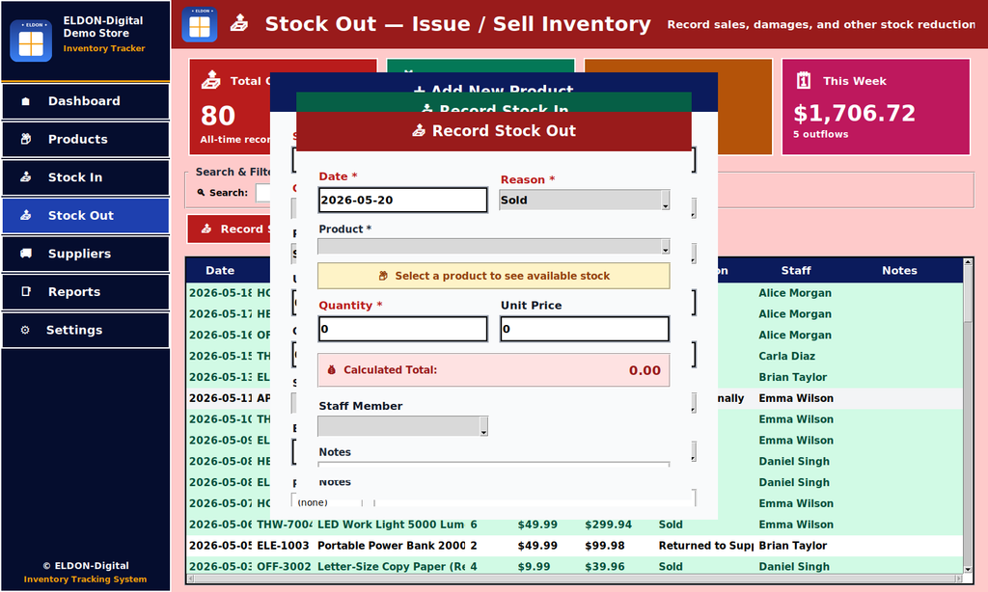The height and width of the screenshot is (592, 988).
Task: Click the Total card outbox icon
Action: 211,81
